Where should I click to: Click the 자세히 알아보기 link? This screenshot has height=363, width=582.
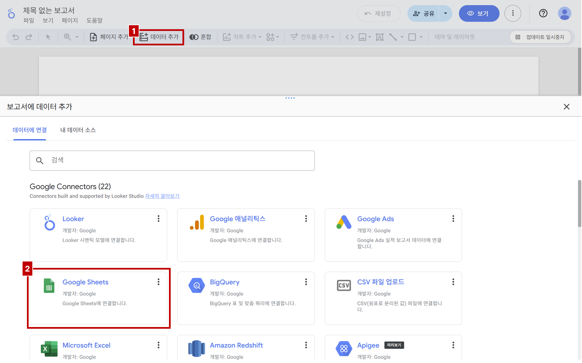pos(162,196)
